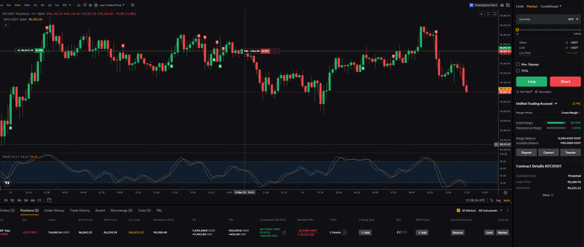Edit TP/SL with pencil icon
The image size is (584, 247).
coord(345,232)
